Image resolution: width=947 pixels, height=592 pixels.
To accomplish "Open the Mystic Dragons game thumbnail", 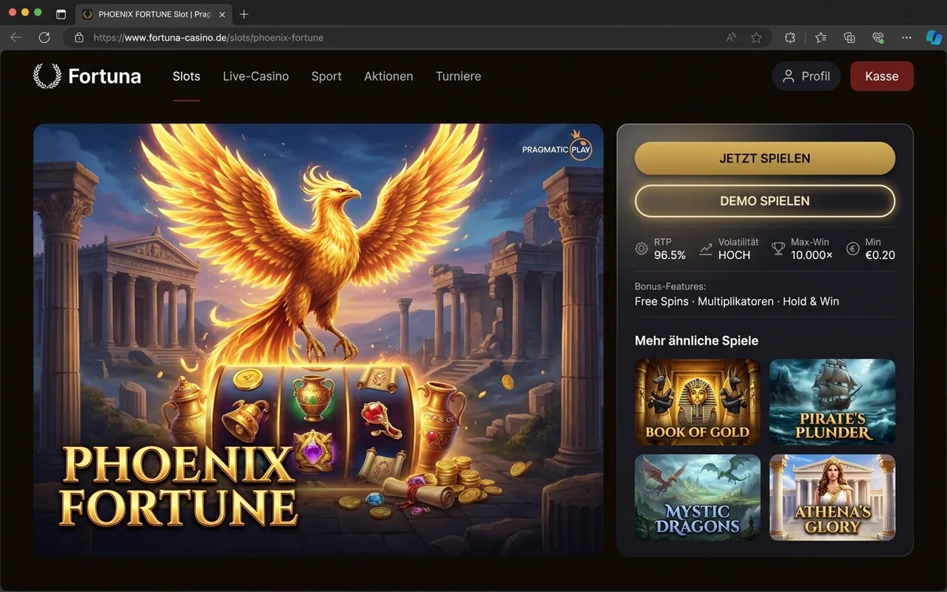I will click(698, 497).
